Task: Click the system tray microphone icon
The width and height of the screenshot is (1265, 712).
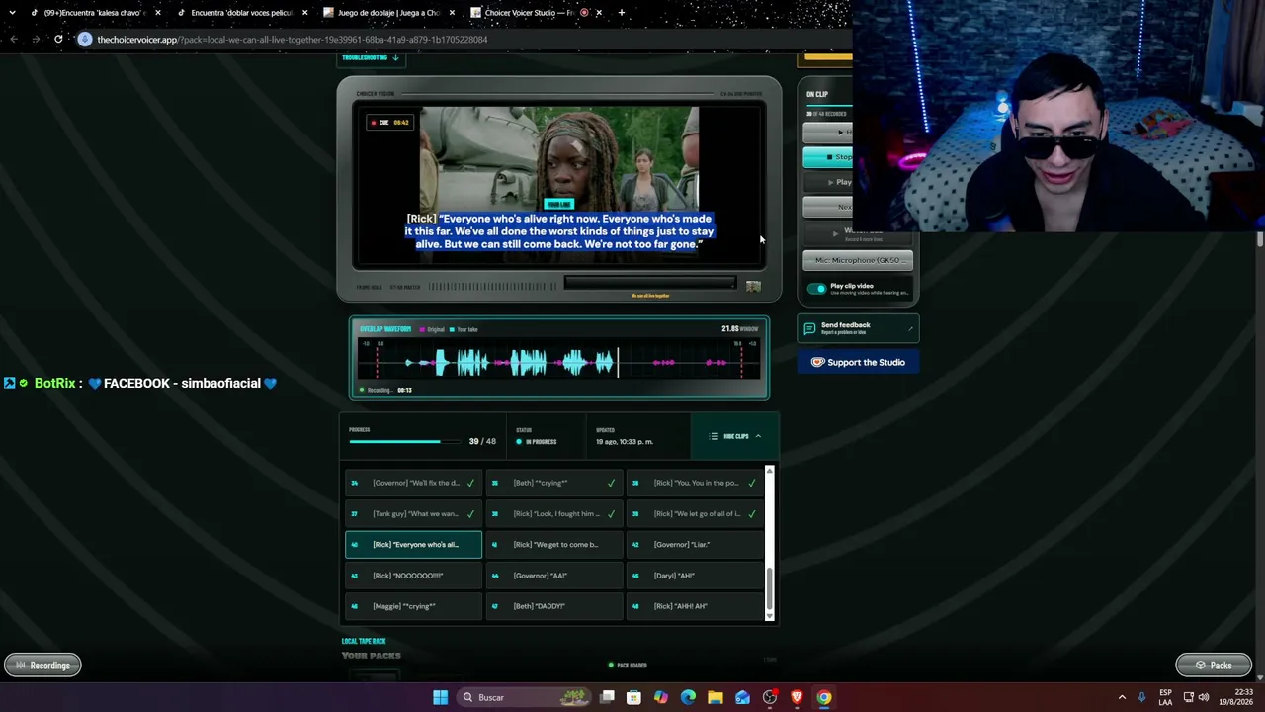Action: [1142, 697]
